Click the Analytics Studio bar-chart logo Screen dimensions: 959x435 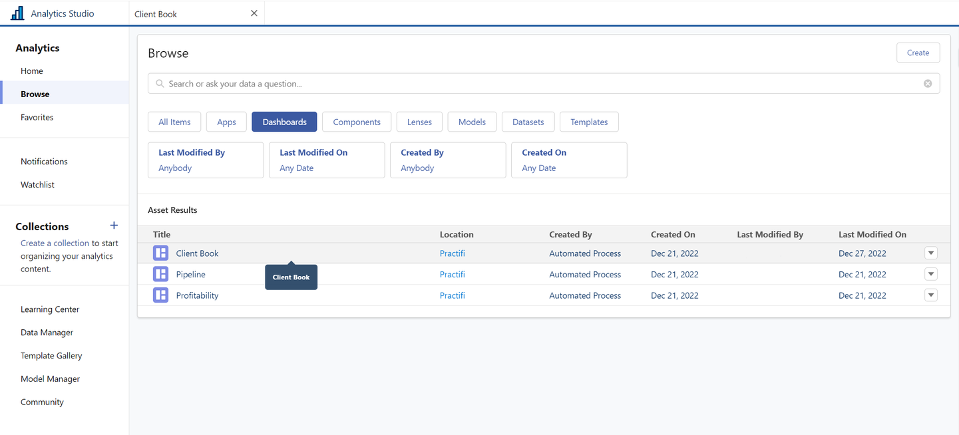(17, 13)
